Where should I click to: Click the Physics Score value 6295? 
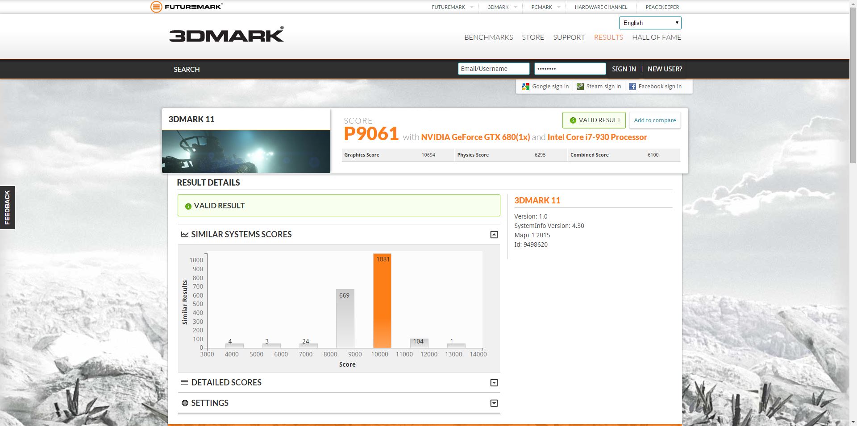point(540,155)
